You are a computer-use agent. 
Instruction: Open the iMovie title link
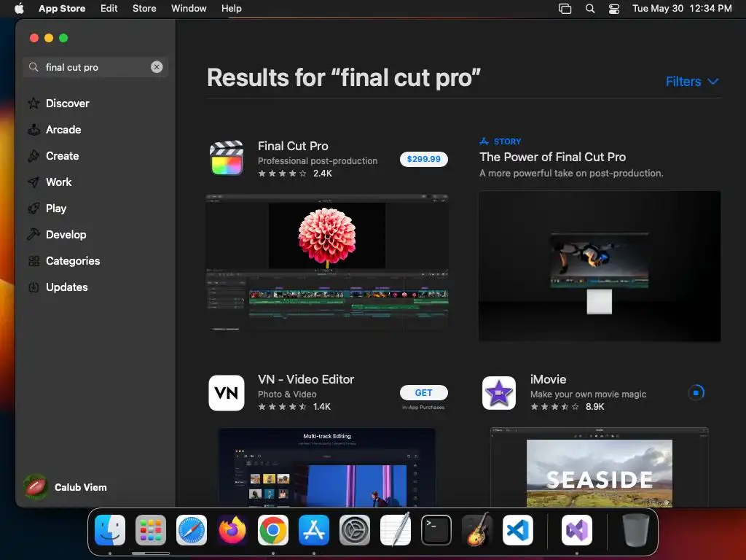pyautogui.click(x=548, y=379)
